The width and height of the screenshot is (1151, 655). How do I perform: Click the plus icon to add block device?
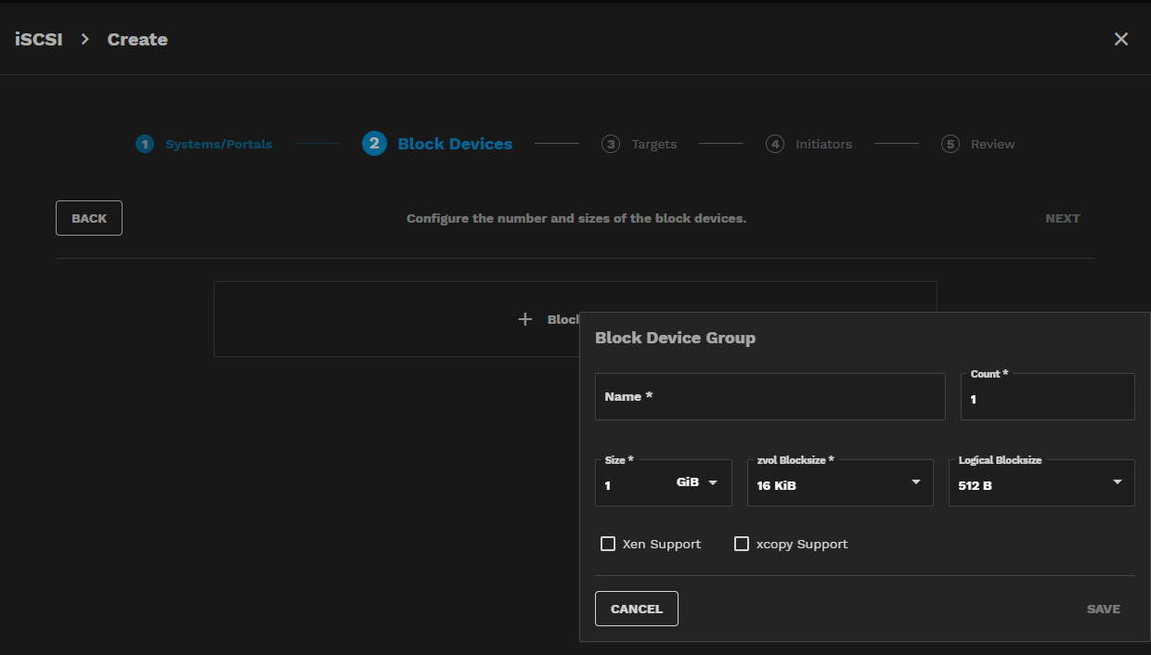coord(525,319)
